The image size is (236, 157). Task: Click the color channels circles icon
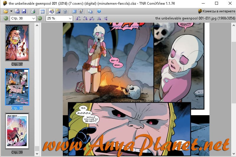(x=65, y=11)
